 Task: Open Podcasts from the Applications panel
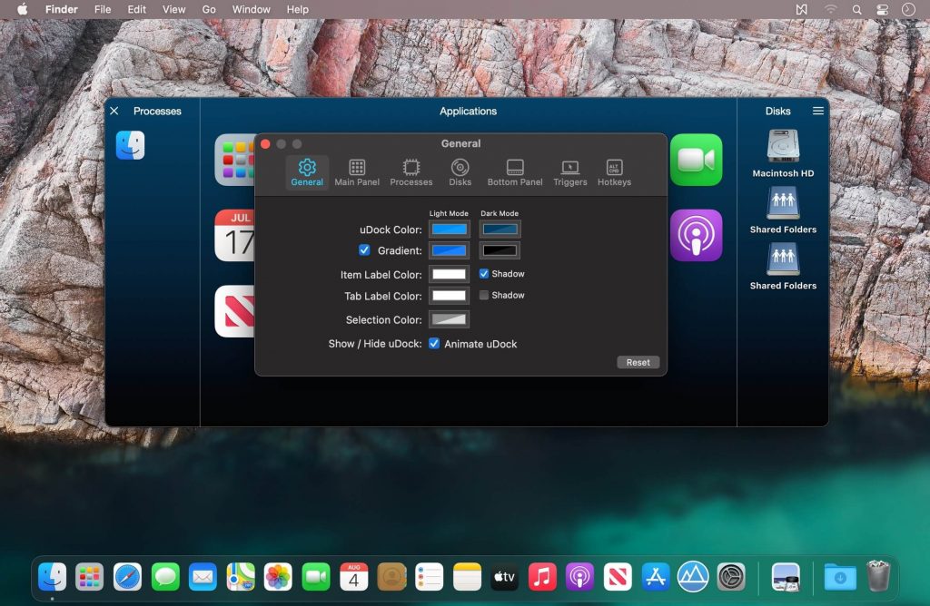pyautogui.click(x=697, y=235)
